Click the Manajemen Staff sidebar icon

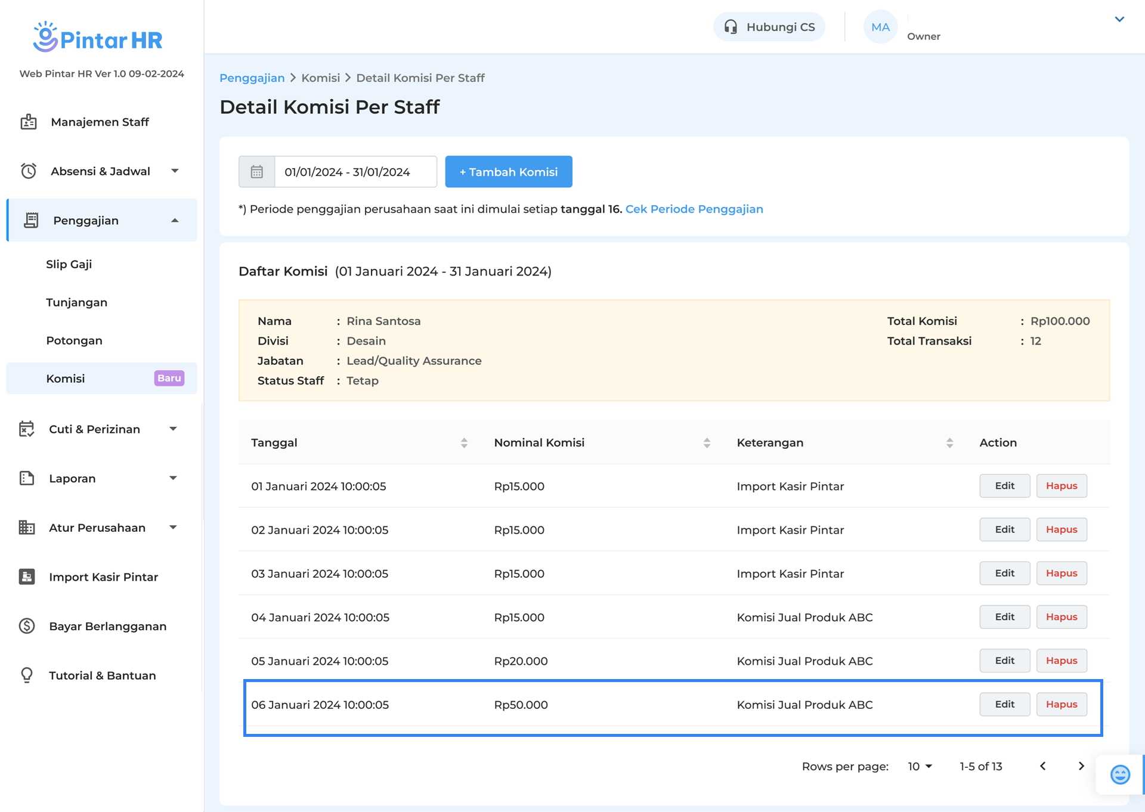coord(29,122)
